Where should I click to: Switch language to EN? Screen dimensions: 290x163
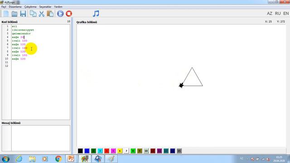(286, 14)
